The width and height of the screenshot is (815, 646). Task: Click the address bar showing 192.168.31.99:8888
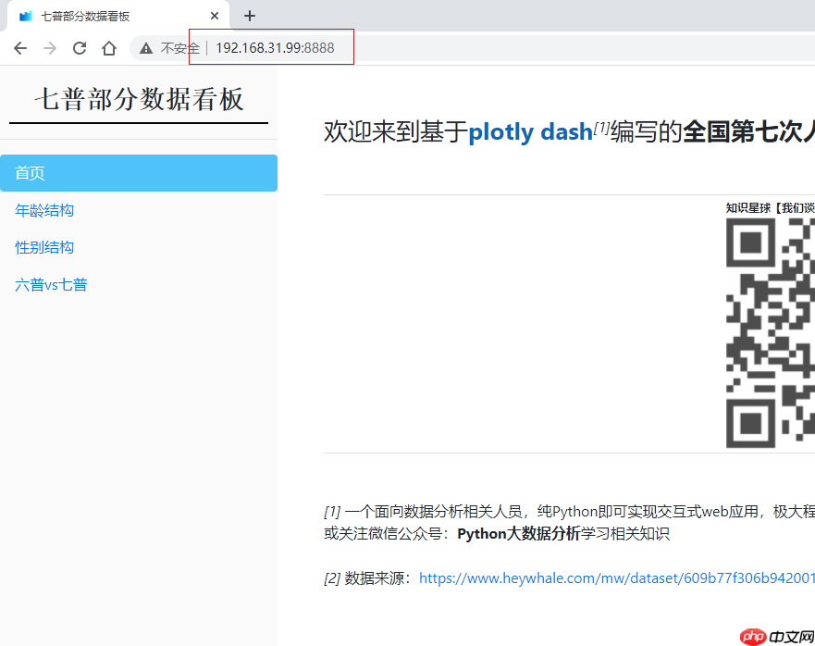click(x=271, y=47)
